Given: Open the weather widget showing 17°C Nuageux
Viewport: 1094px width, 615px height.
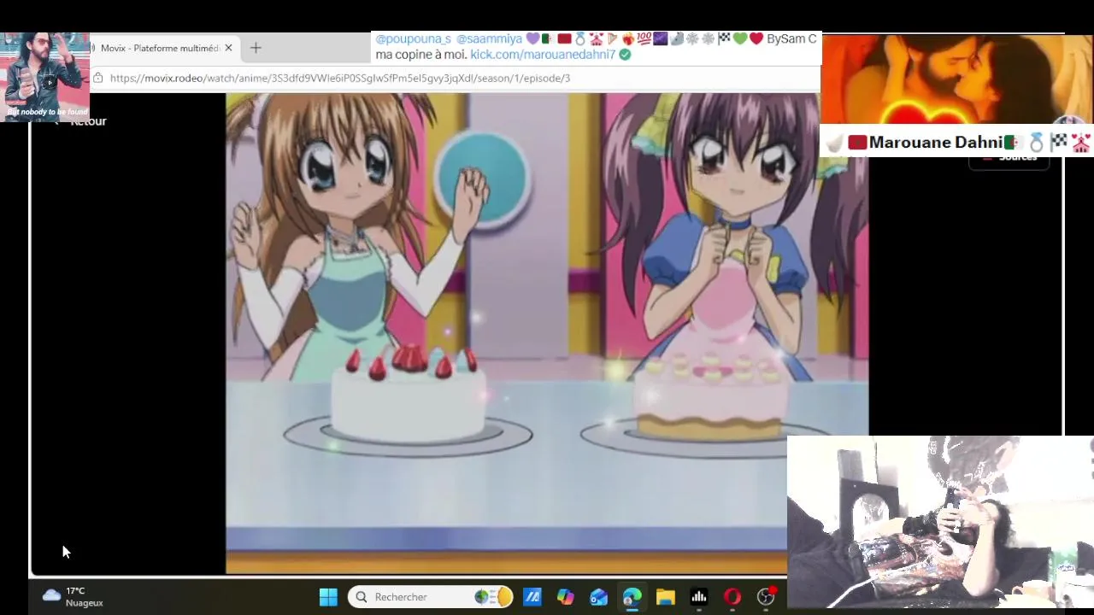Looking at the screenshot, I should [74, 596].
